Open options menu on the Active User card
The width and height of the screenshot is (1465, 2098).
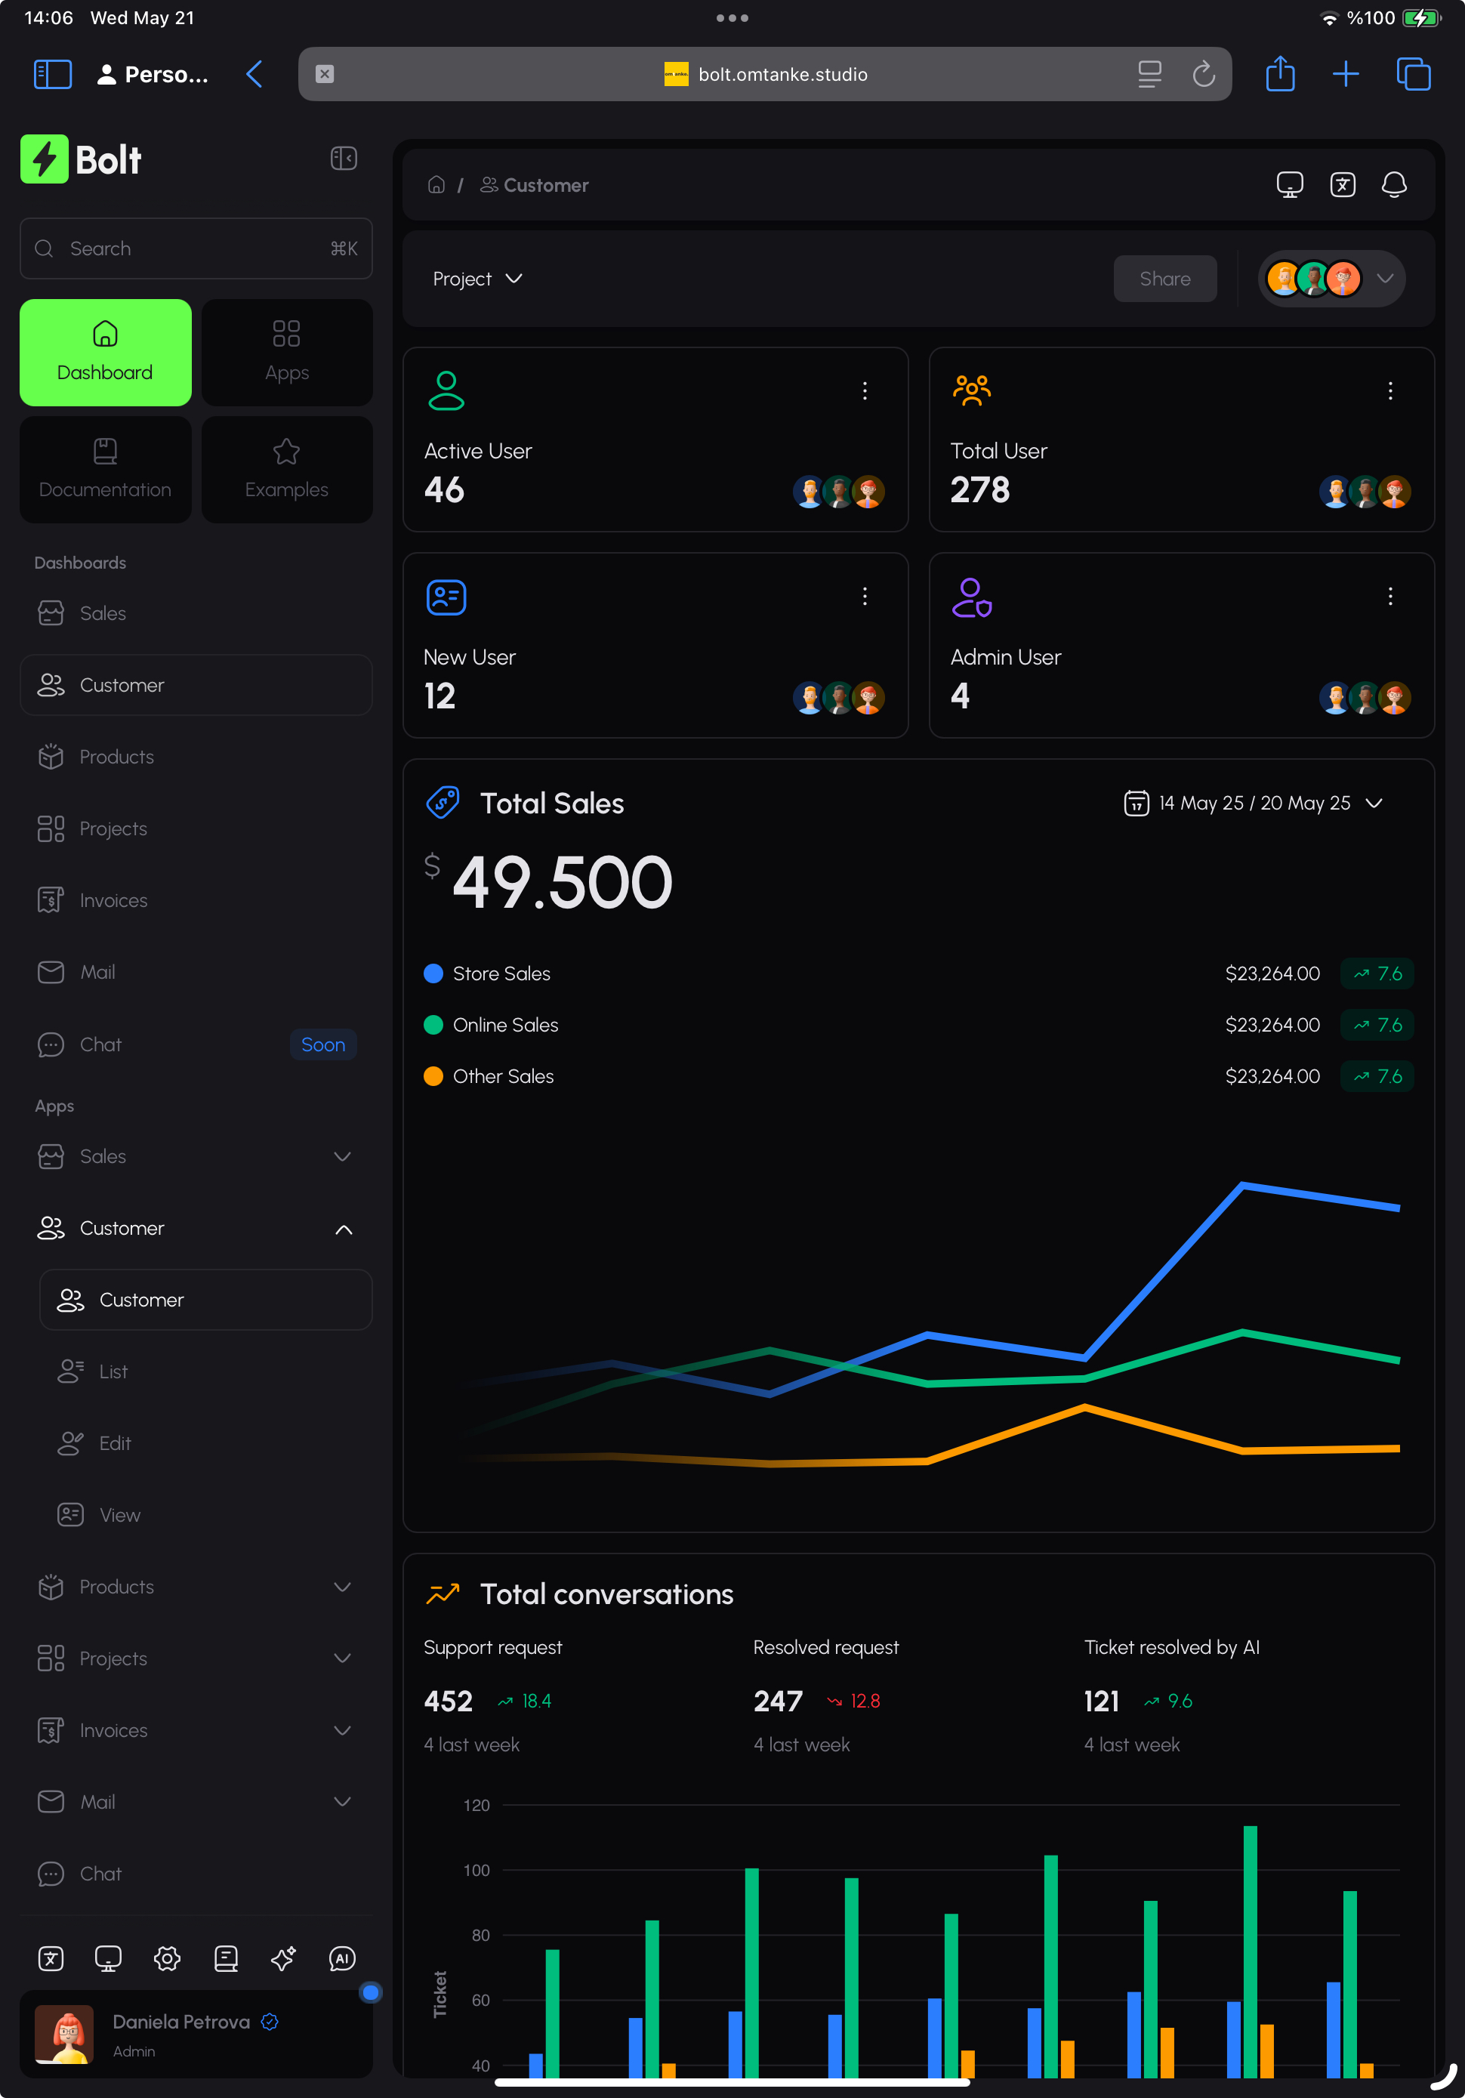[x=865, y=390]
